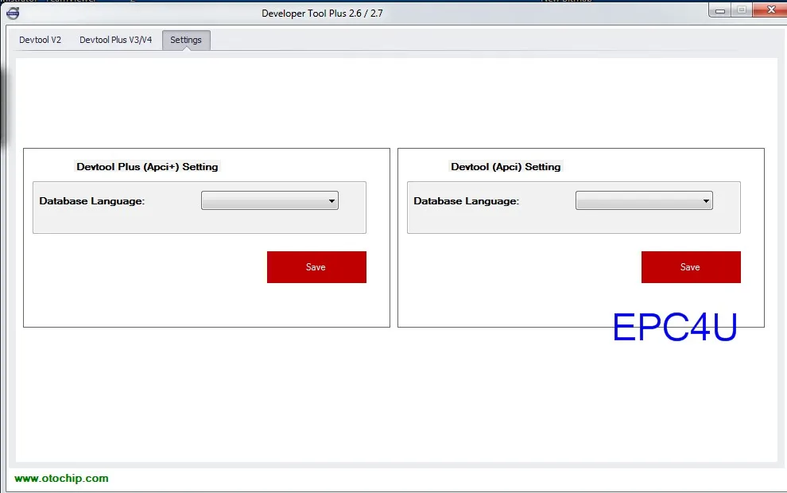Click the www.otochip.com link
Screen dimensions: 787x493
click(61, 479)
